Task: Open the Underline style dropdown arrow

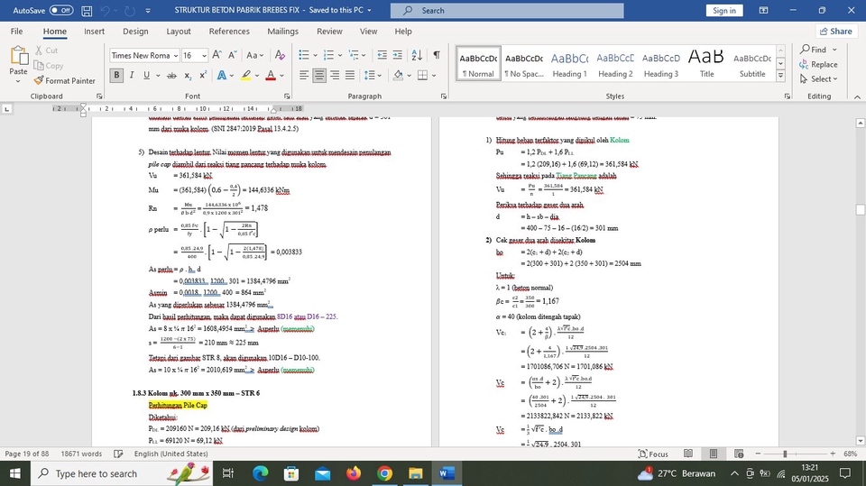Action: [x=158, y=75]
